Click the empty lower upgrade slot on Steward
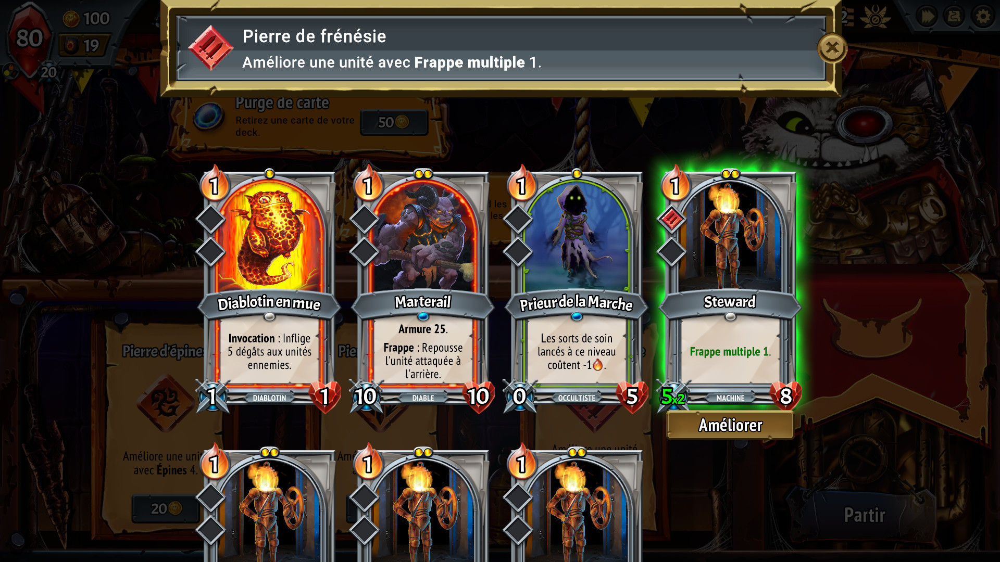This screenshot has width=1000, height=562. [672, 252]
